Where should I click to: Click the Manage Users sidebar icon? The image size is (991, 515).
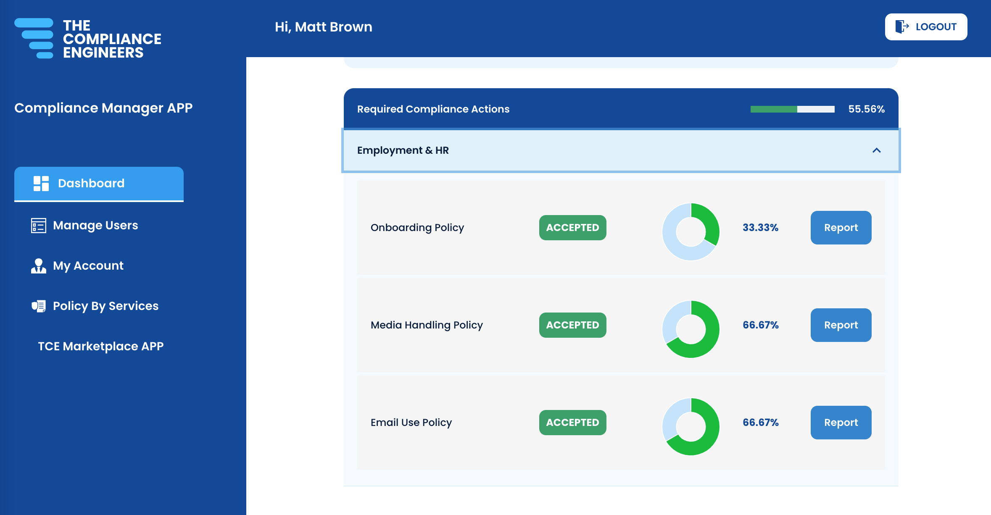click(37, 225)
